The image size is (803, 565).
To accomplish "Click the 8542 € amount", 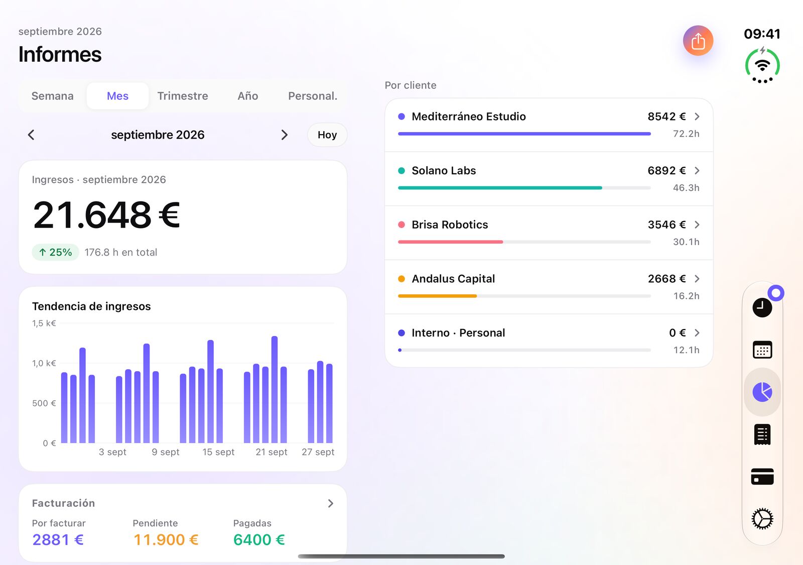I will coord(666,117).
